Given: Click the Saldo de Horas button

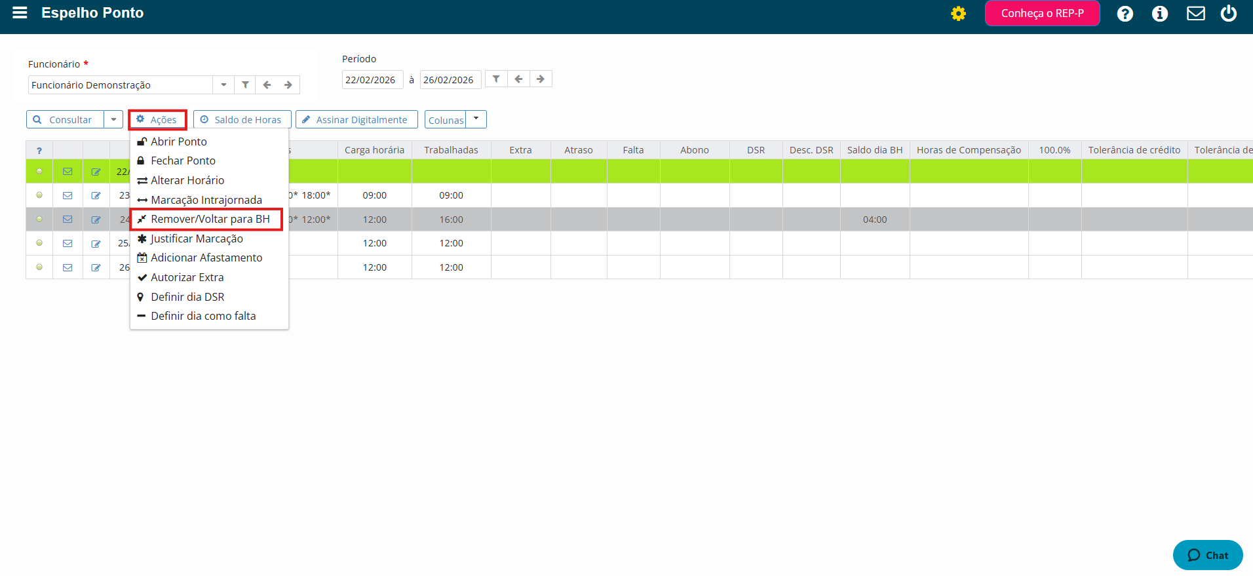Looking at the screenshot, I should 242,119.
